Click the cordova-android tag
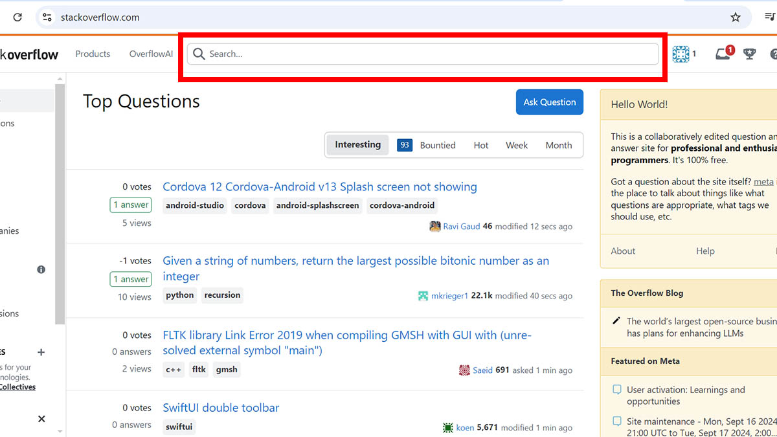The width and height of the screenshot is (777, 437). 402,206
